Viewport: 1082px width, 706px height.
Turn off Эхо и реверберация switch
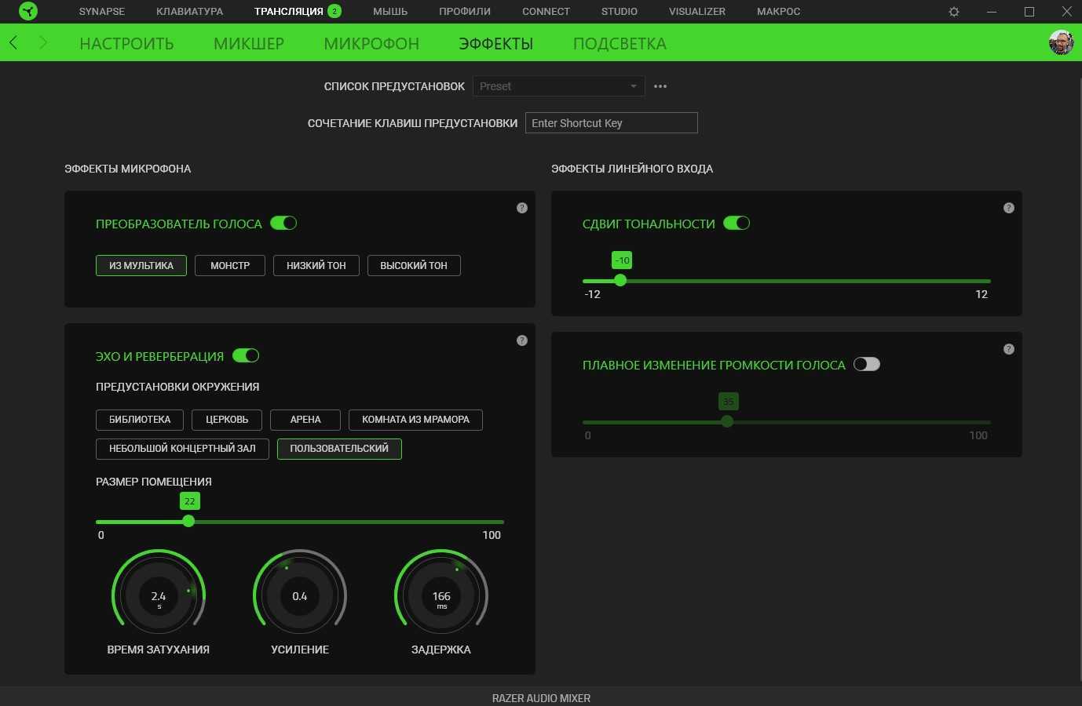[246, 356]
